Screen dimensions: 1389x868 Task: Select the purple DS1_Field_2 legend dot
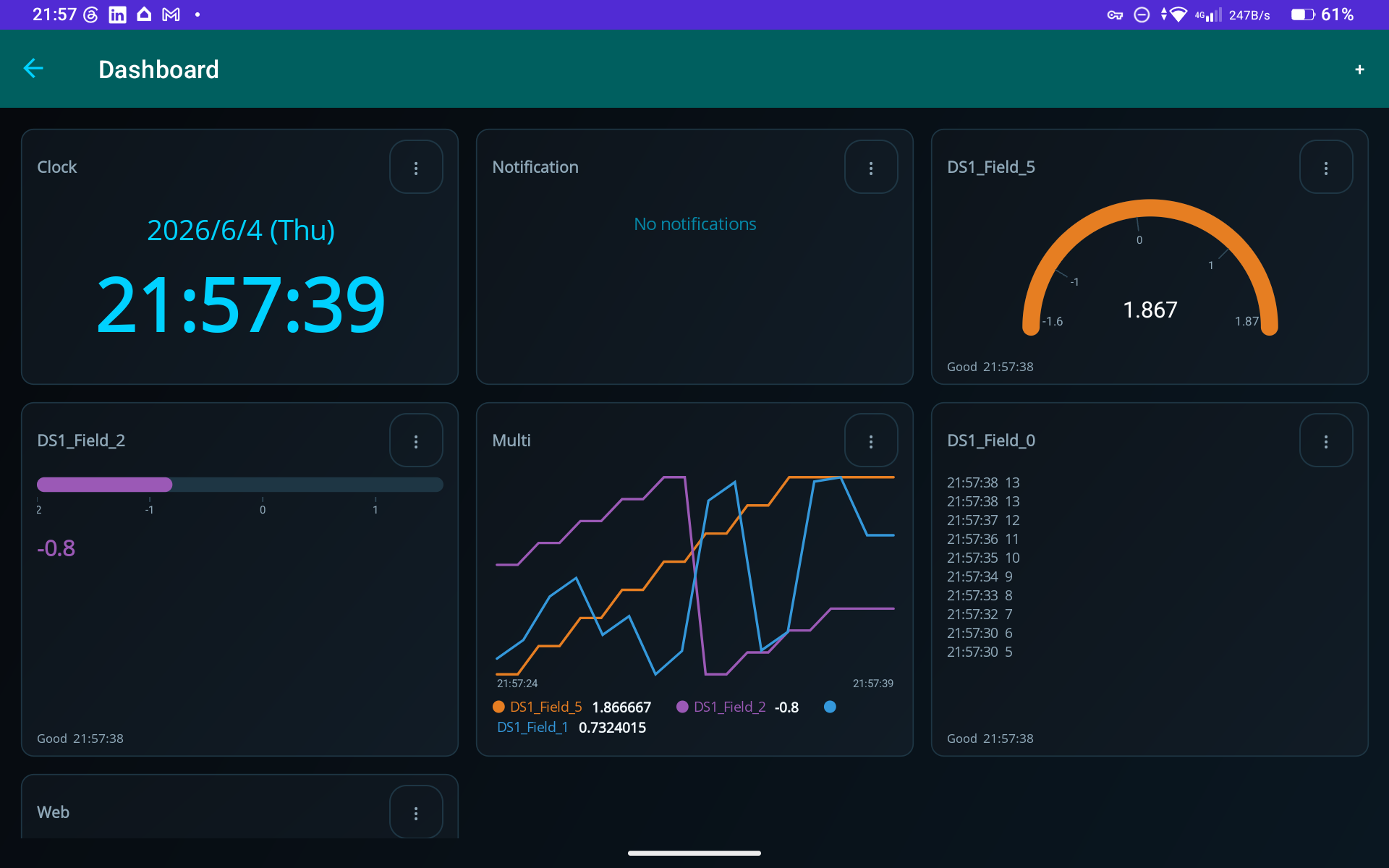[x=682, y=707]
